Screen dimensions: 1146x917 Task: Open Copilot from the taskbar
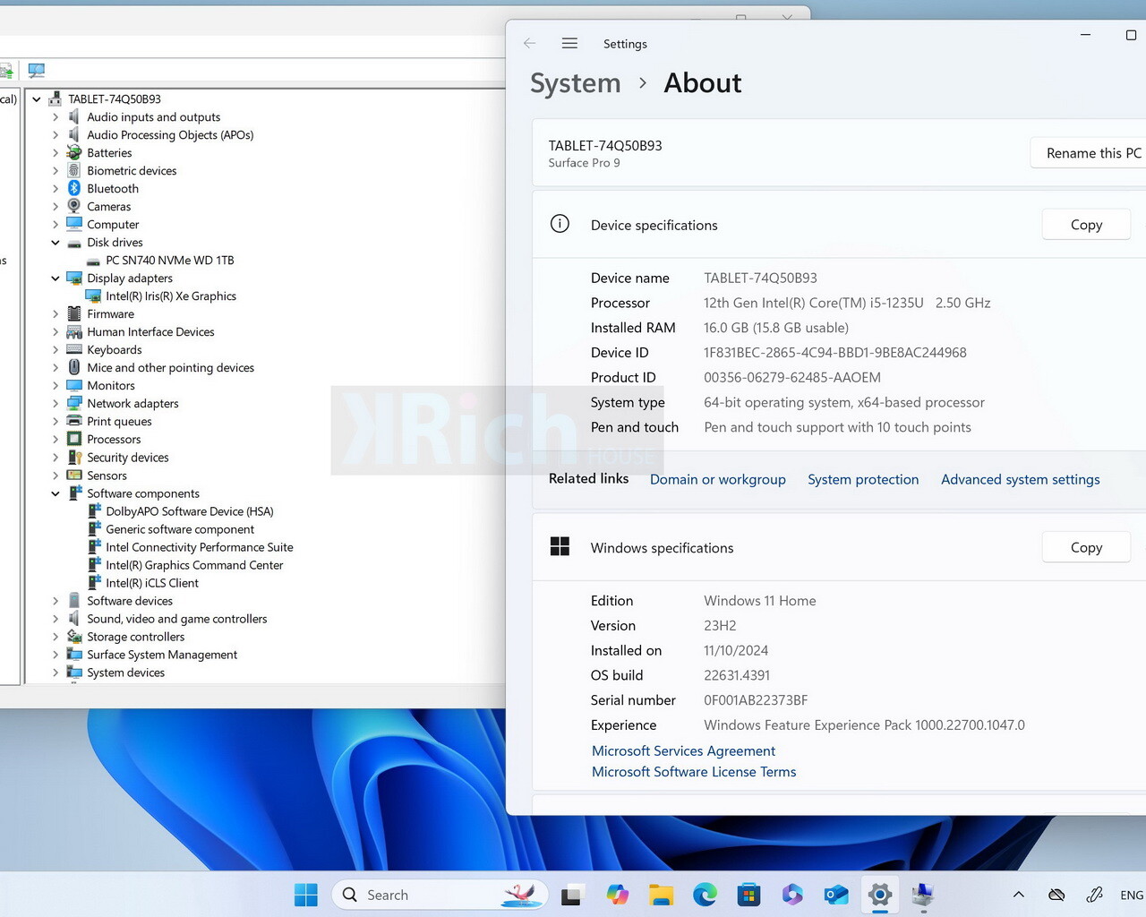[617, 895]
